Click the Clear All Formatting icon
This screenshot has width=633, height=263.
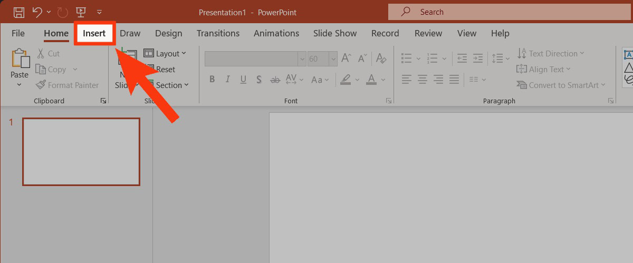(382, 58)
